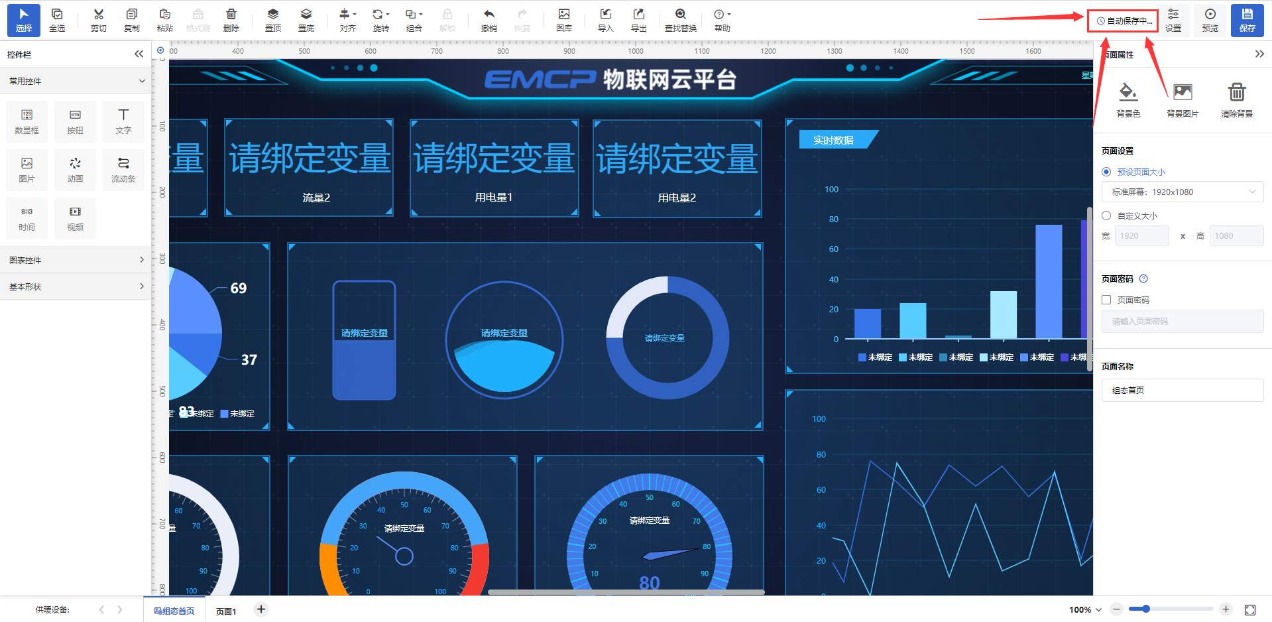This screenshot has width=1272, height=622.
Task: Click the canvas horizontal scrollbar
Action: tap(626, 592)
